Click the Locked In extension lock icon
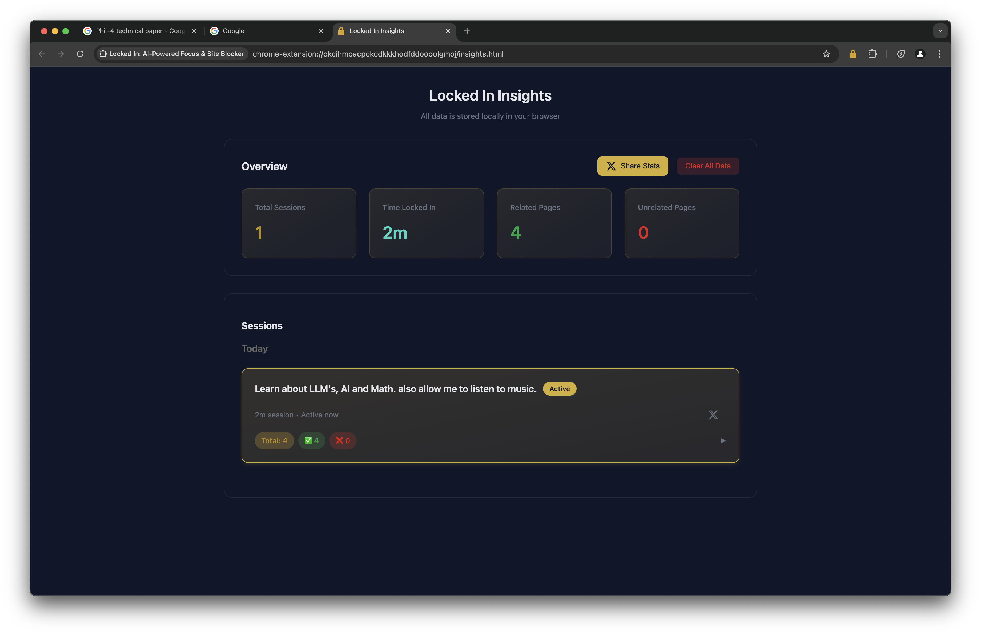 (853, 54)
